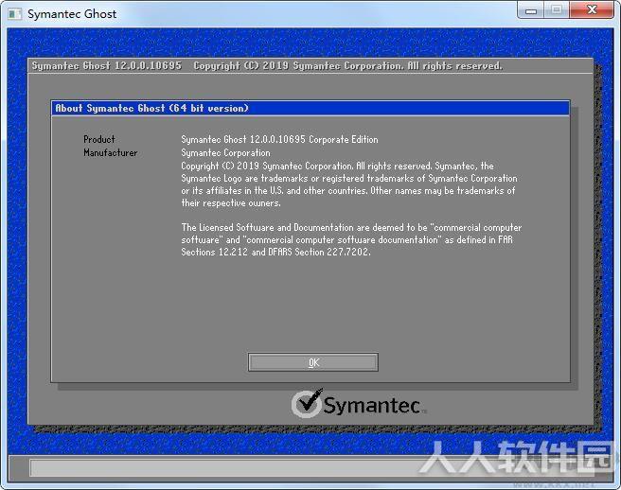Click the 'About Symantec Ghost (64 bit version)' title bar
Image resolution: width=621 pixels, height=490 pixels.
coord(310,108)
